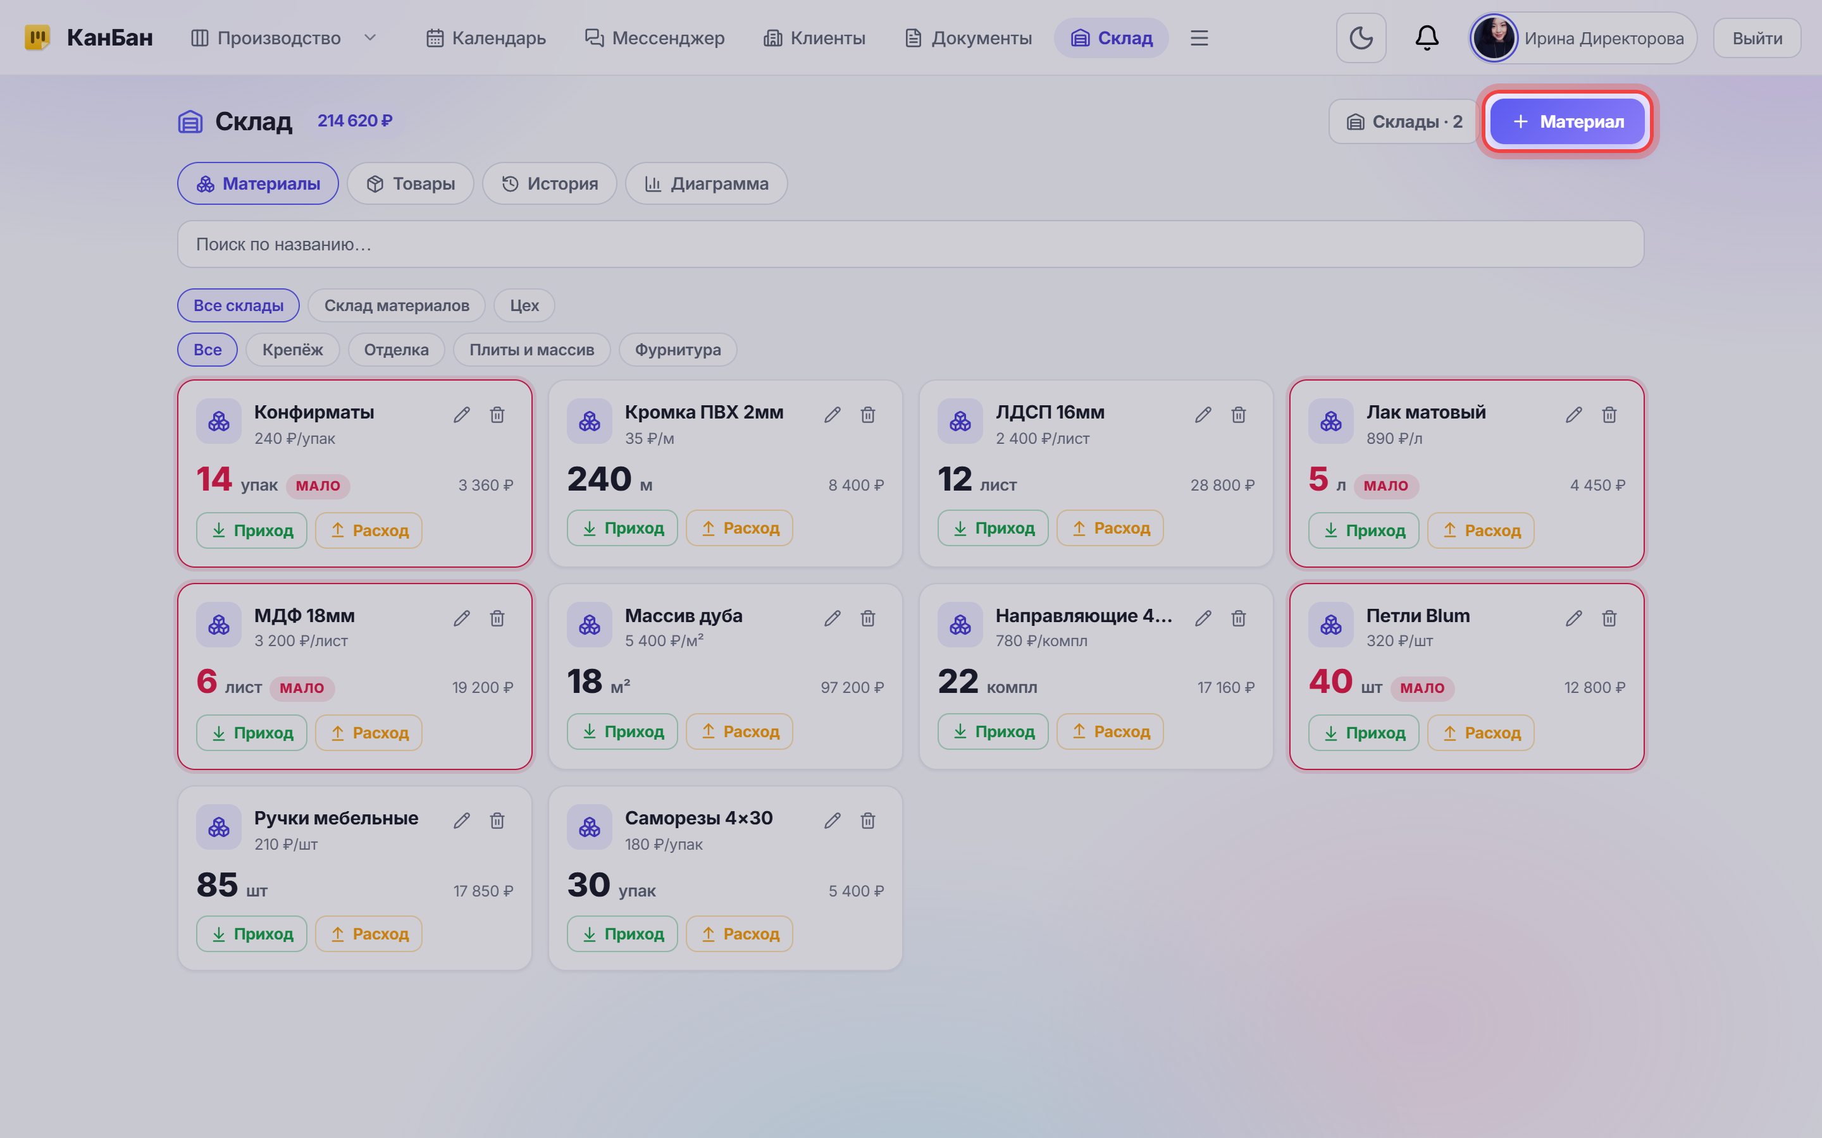The image size is (1822, 1138).
Task: Expand the Производство dropdown chevron
Action: [x=369, y=38]
